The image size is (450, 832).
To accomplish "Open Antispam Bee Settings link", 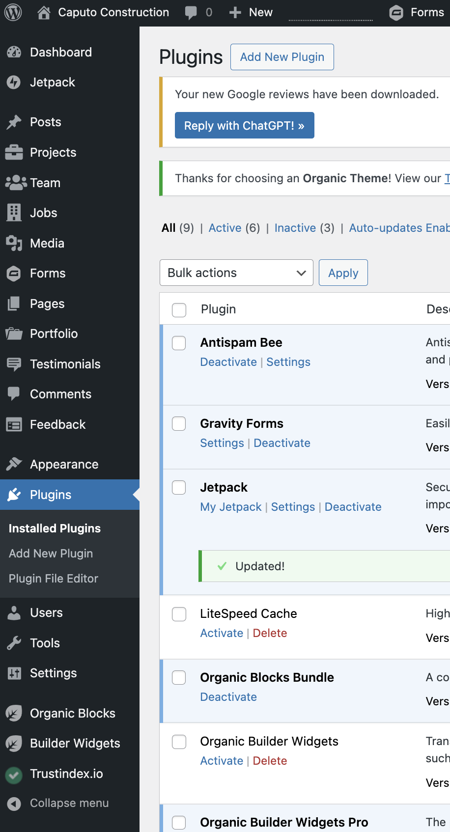I will pos(288,362).
